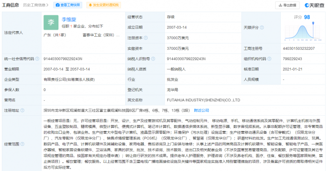Click 核准日期 value 2021-01-21
Image resolution: width=327 pixels, height=171 pixels.
pos(292,69)
